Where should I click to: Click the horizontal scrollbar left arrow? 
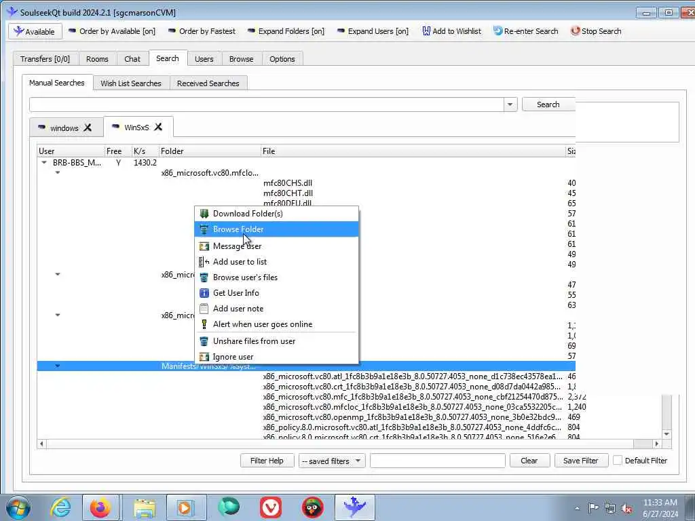[x=41, y=444]
